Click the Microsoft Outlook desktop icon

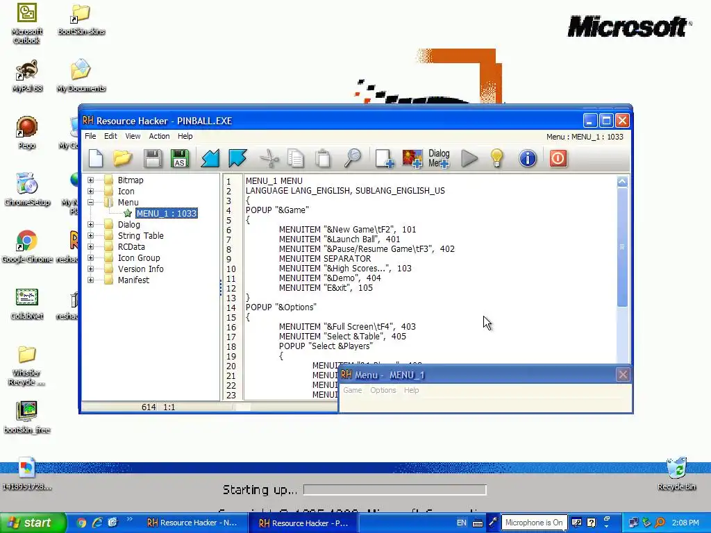[x=27, y=24]
